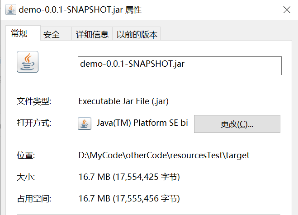Click the demo-0.0.1-SNAPSHOT.jar filename field

[180, 65]
